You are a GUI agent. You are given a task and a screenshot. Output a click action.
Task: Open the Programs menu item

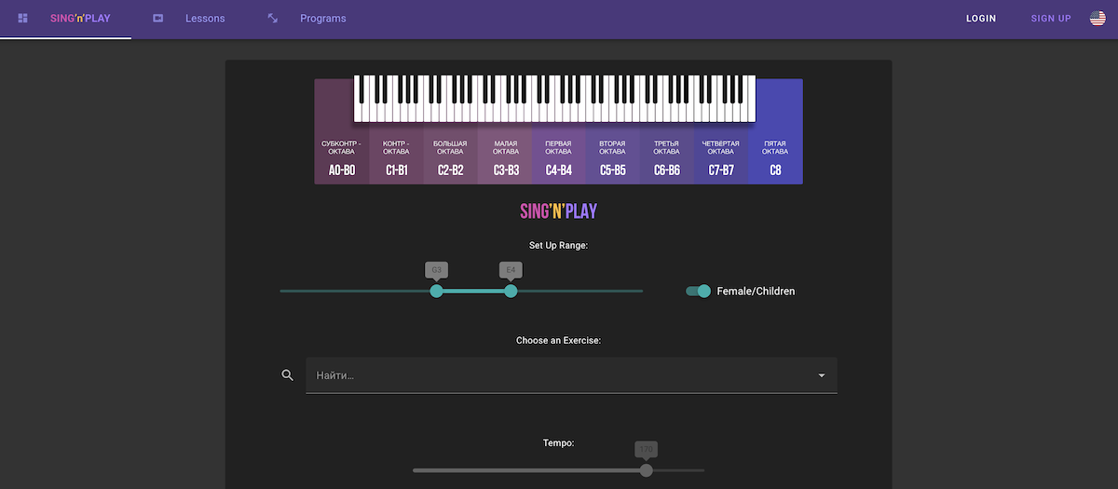(323, 19)
